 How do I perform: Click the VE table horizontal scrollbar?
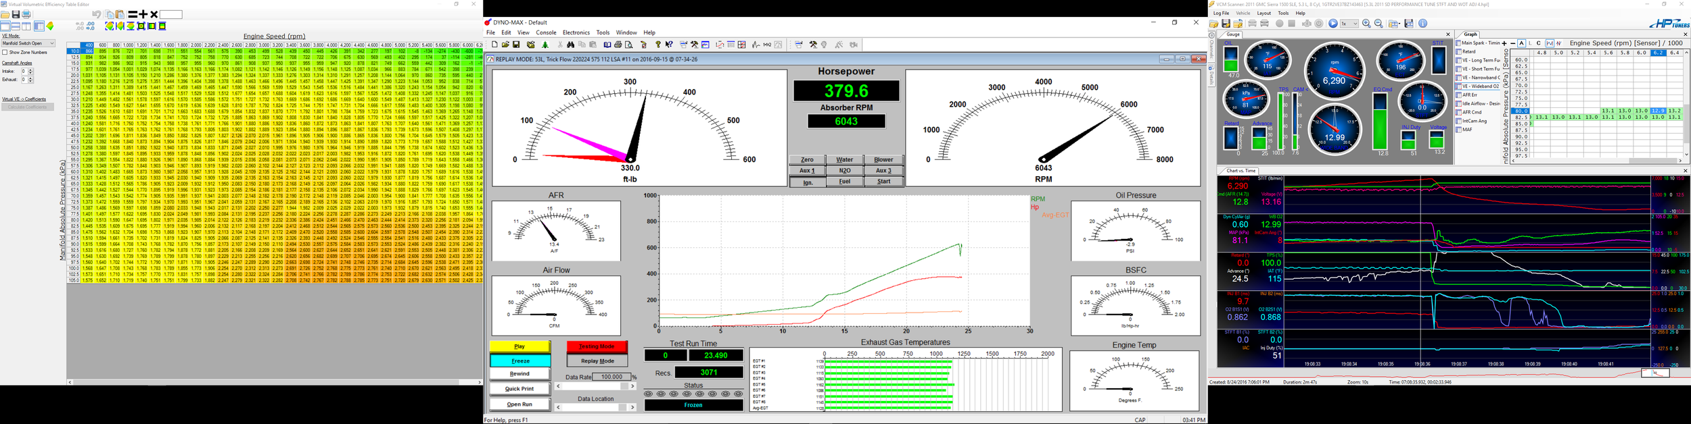[274, 382]
